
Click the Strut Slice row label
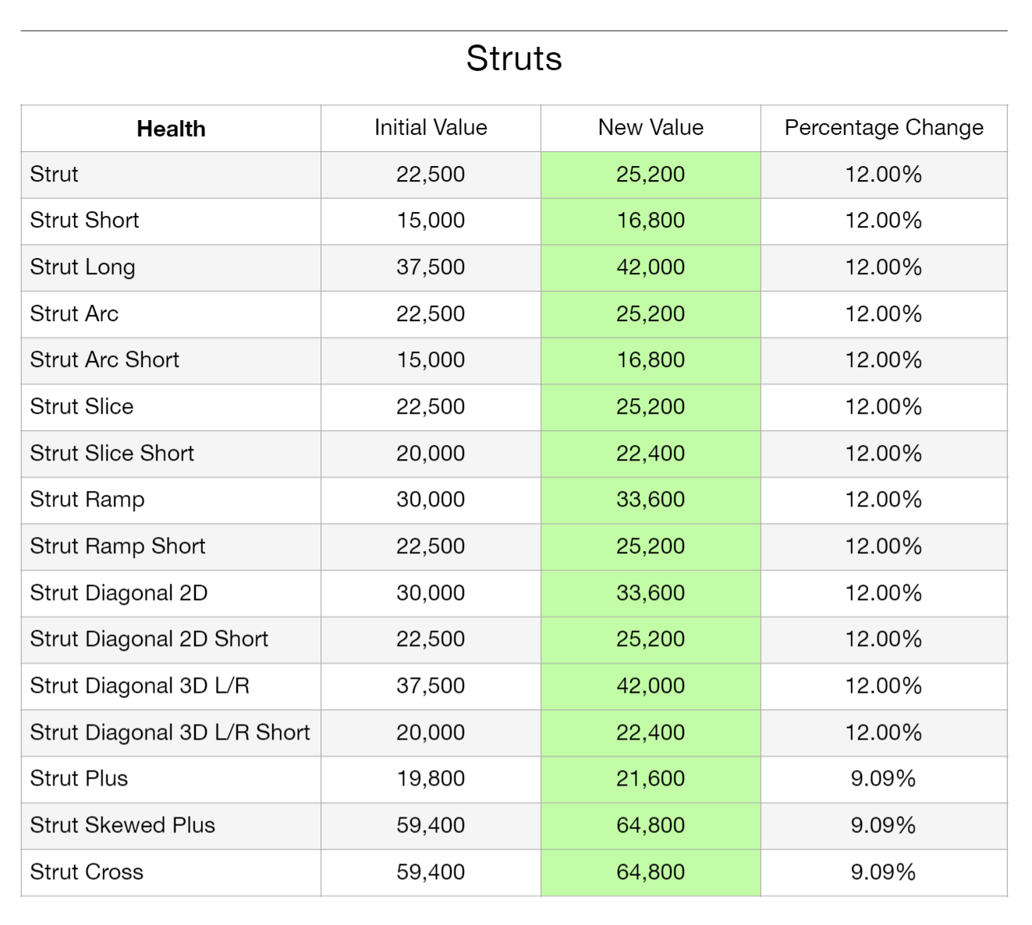click(x=82, y=407)
